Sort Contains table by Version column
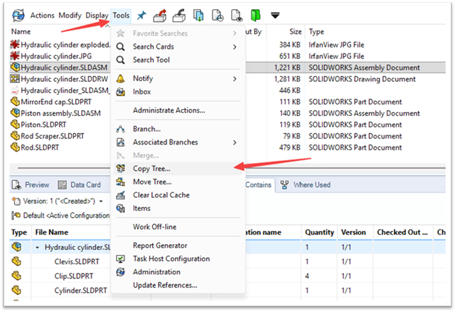The height and width of the screenshot is (312, 456). pyautogui.click(x=353, y=233)
